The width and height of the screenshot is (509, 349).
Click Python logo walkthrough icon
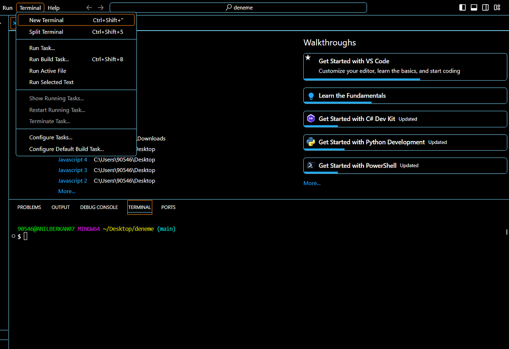click(x=311, y=142)
